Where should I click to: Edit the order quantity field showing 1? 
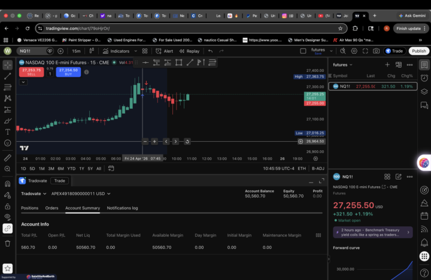[x=50, y=74]
